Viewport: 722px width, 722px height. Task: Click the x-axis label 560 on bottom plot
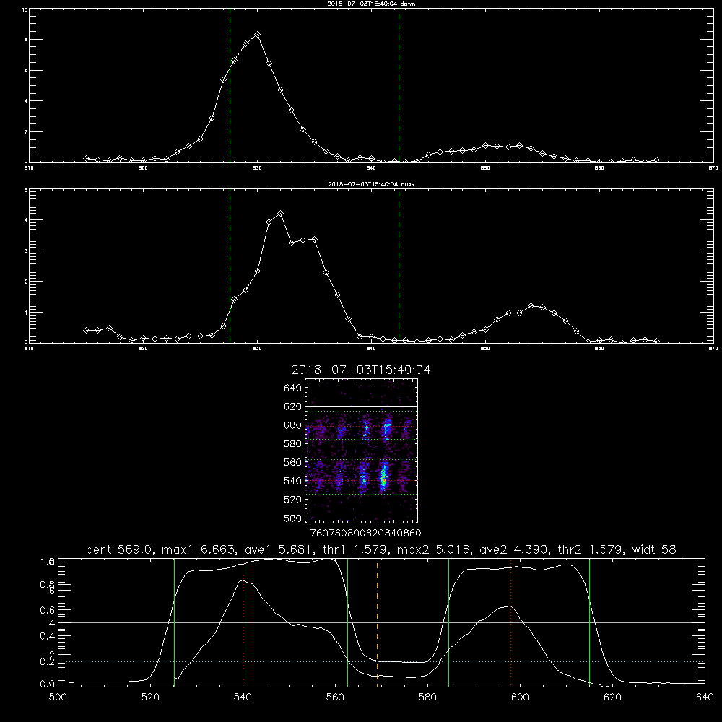coord(335,697)
